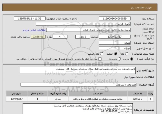This screenshot has height=114, width=162.
Task: Click the remaining days field showing 4
Action: pyautogui.click(x=60, y=37)
